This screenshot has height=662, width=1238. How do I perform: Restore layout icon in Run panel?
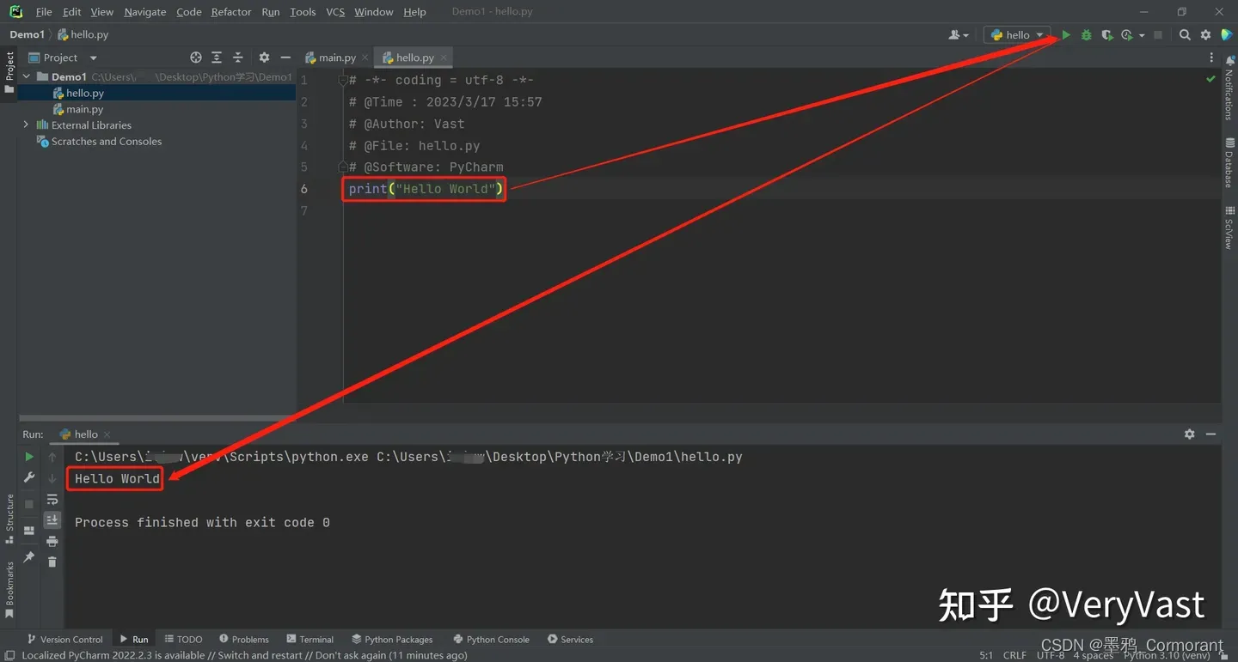coord(29,531)
